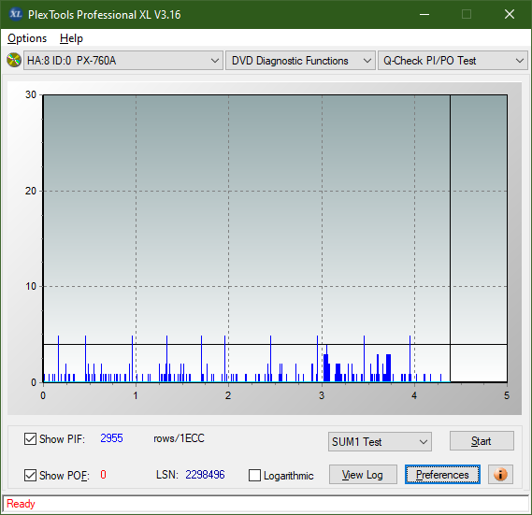The height and width of the screenshot is (515, 532).
Task: Click the Start button
Action: click(x=482, y=441)
